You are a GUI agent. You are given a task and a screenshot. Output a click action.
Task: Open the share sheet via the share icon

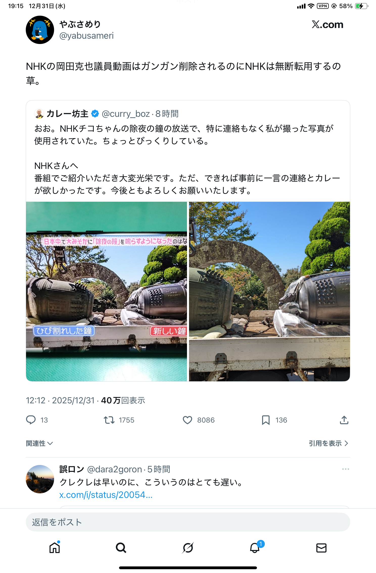coord(344,420)
